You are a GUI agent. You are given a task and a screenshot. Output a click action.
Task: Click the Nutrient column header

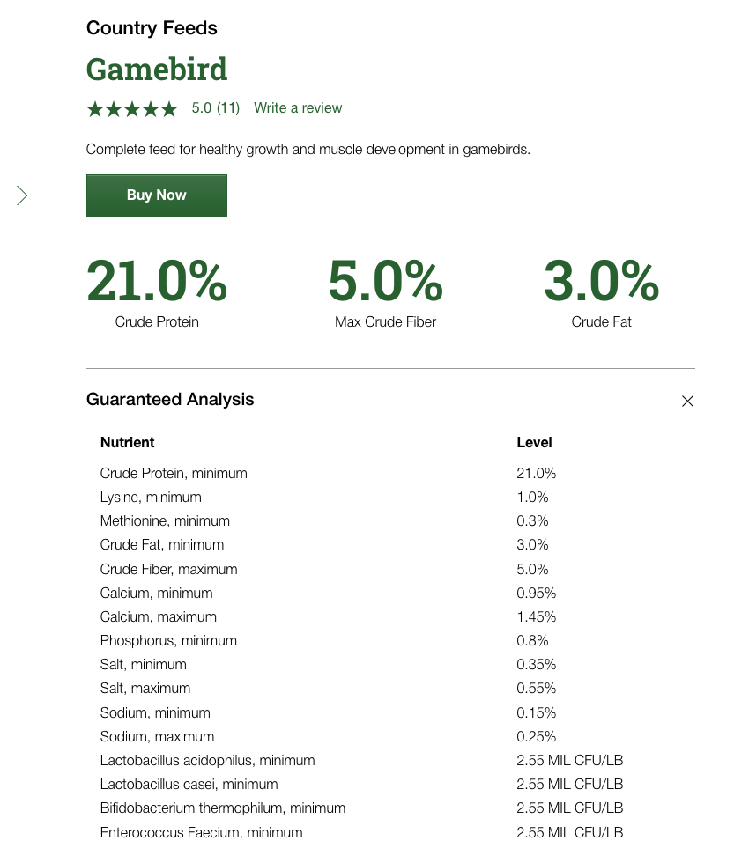128,442
